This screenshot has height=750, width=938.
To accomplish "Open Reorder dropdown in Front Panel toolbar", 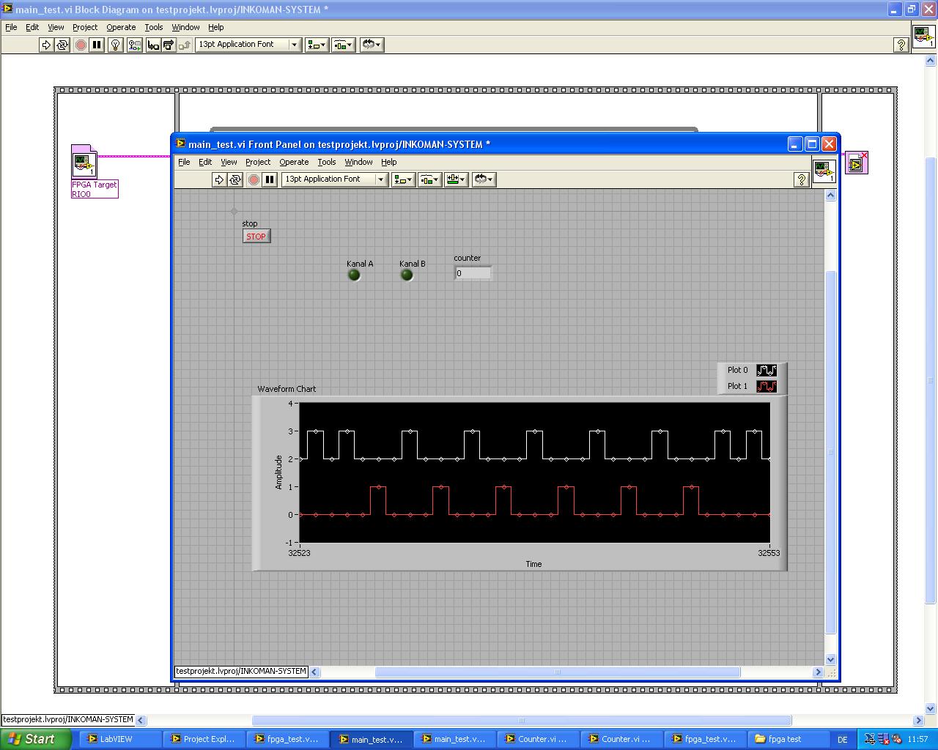I will [x=484, y=179].
